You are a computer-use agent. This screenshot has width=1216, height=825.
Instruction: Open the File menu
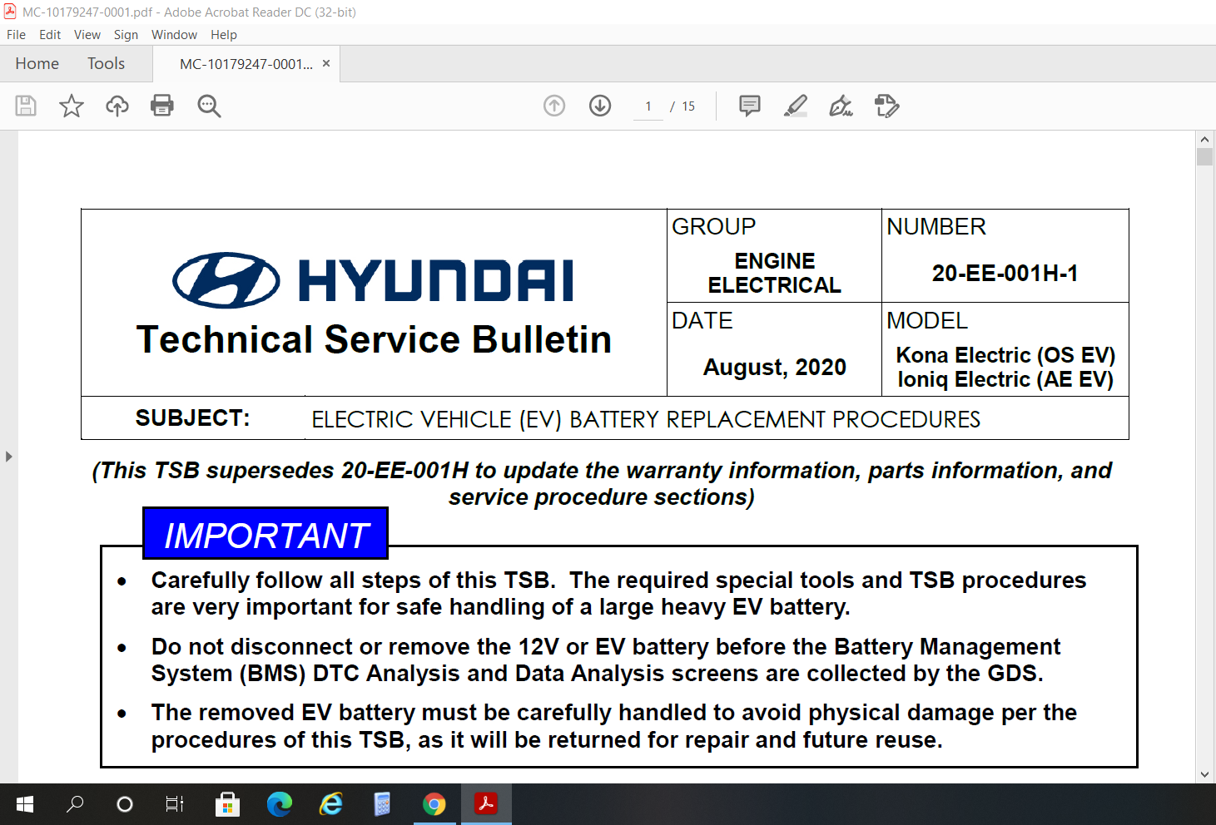tap(16, 35)
